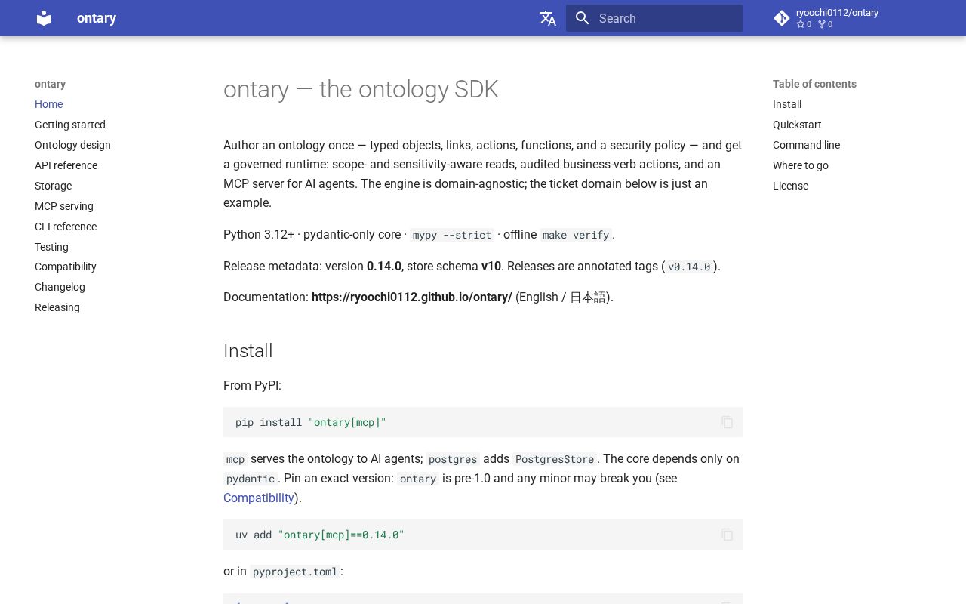Open the API reference page

pyautogui.click(x=66, y=165)
